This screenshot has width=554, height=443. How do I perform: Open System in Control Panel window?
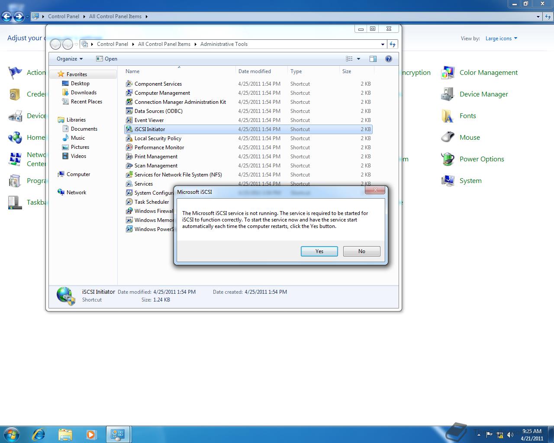tap(470, 181)
